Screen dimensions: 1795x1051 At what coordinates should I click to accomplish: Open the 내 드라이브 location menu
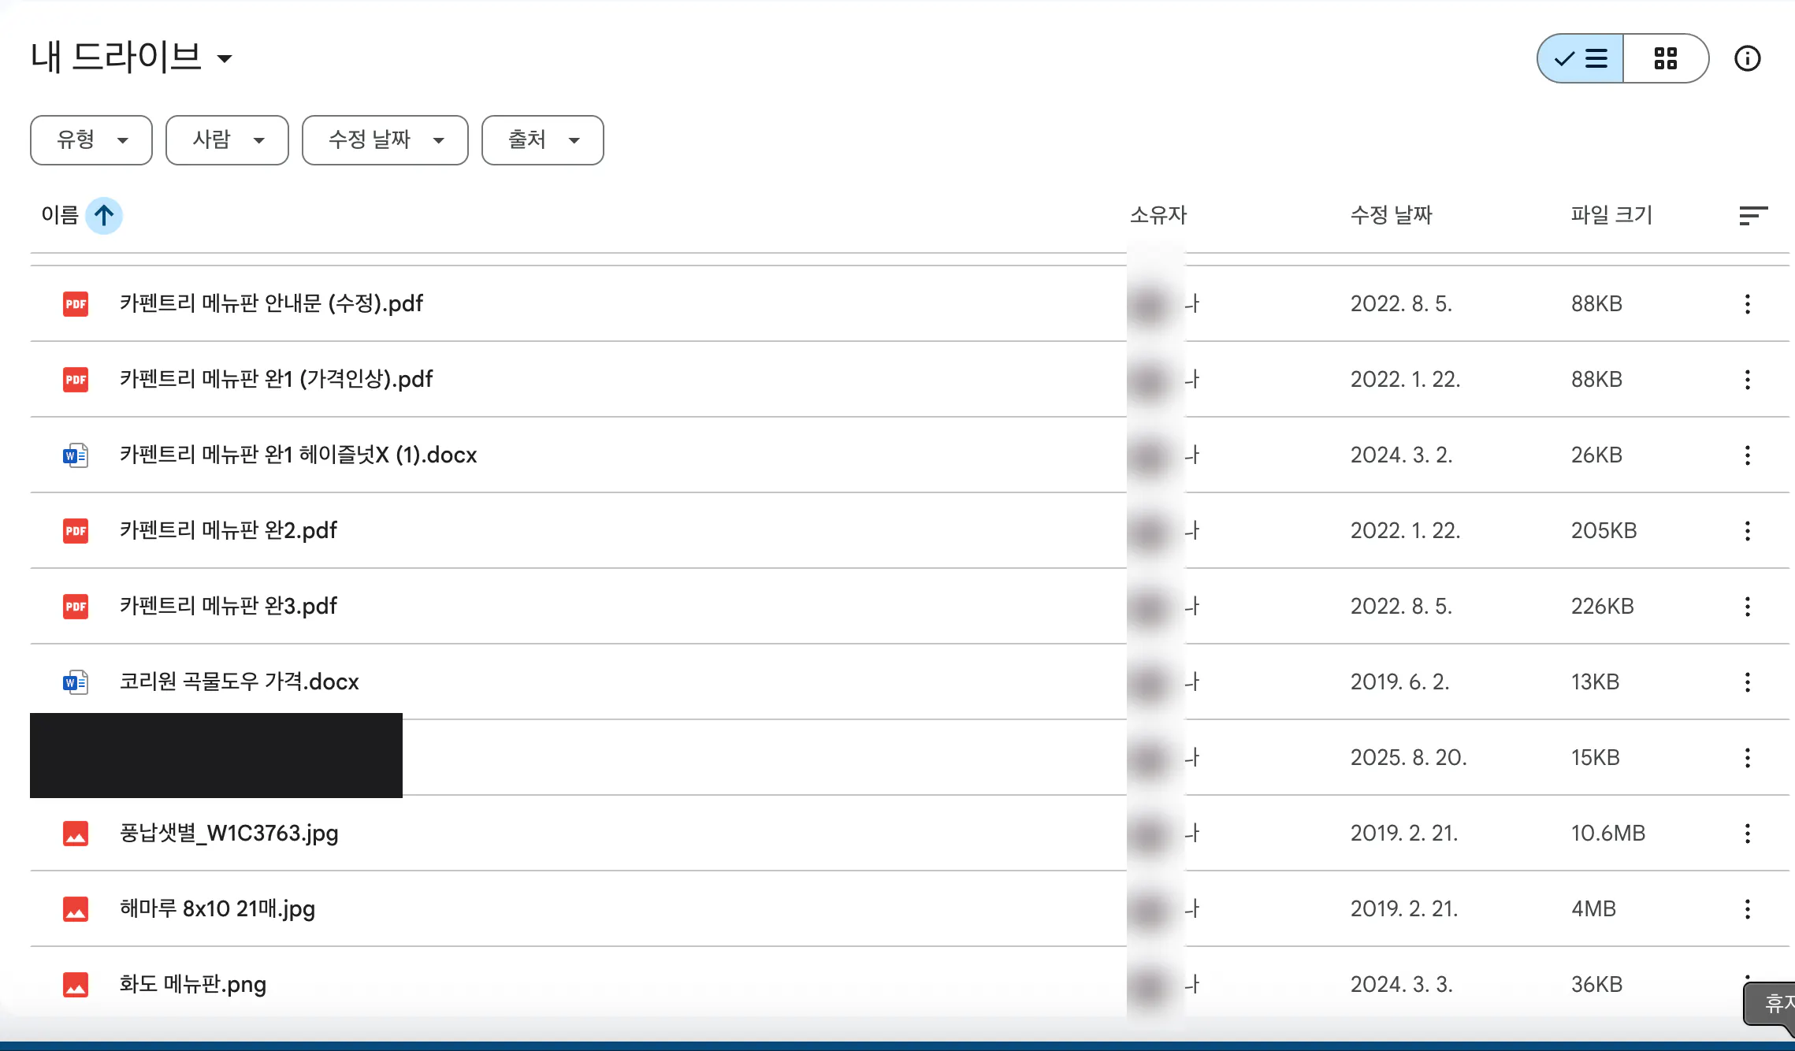pyautogui.click(x=132, y=58)
